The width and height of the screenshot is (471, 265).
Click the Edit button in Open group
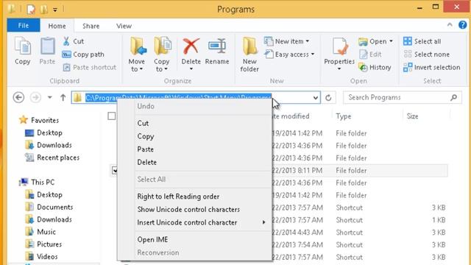click(x=370, y=54)
